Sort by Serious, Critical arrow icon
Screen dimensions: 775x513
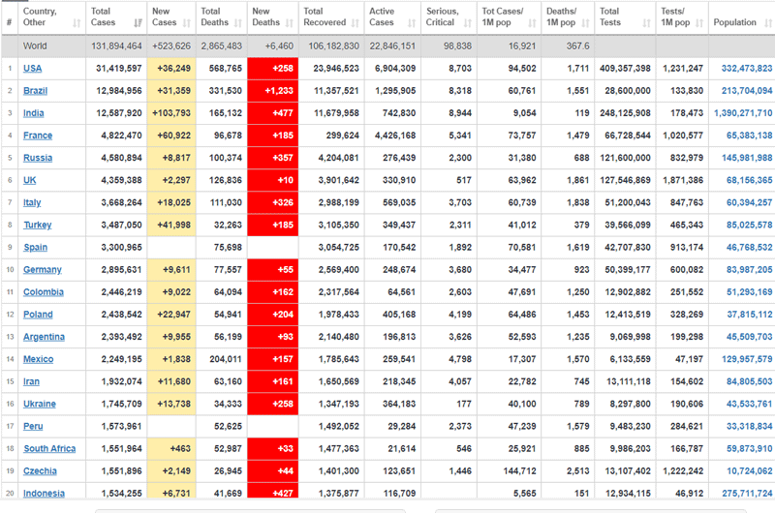(x=467, y=22)
